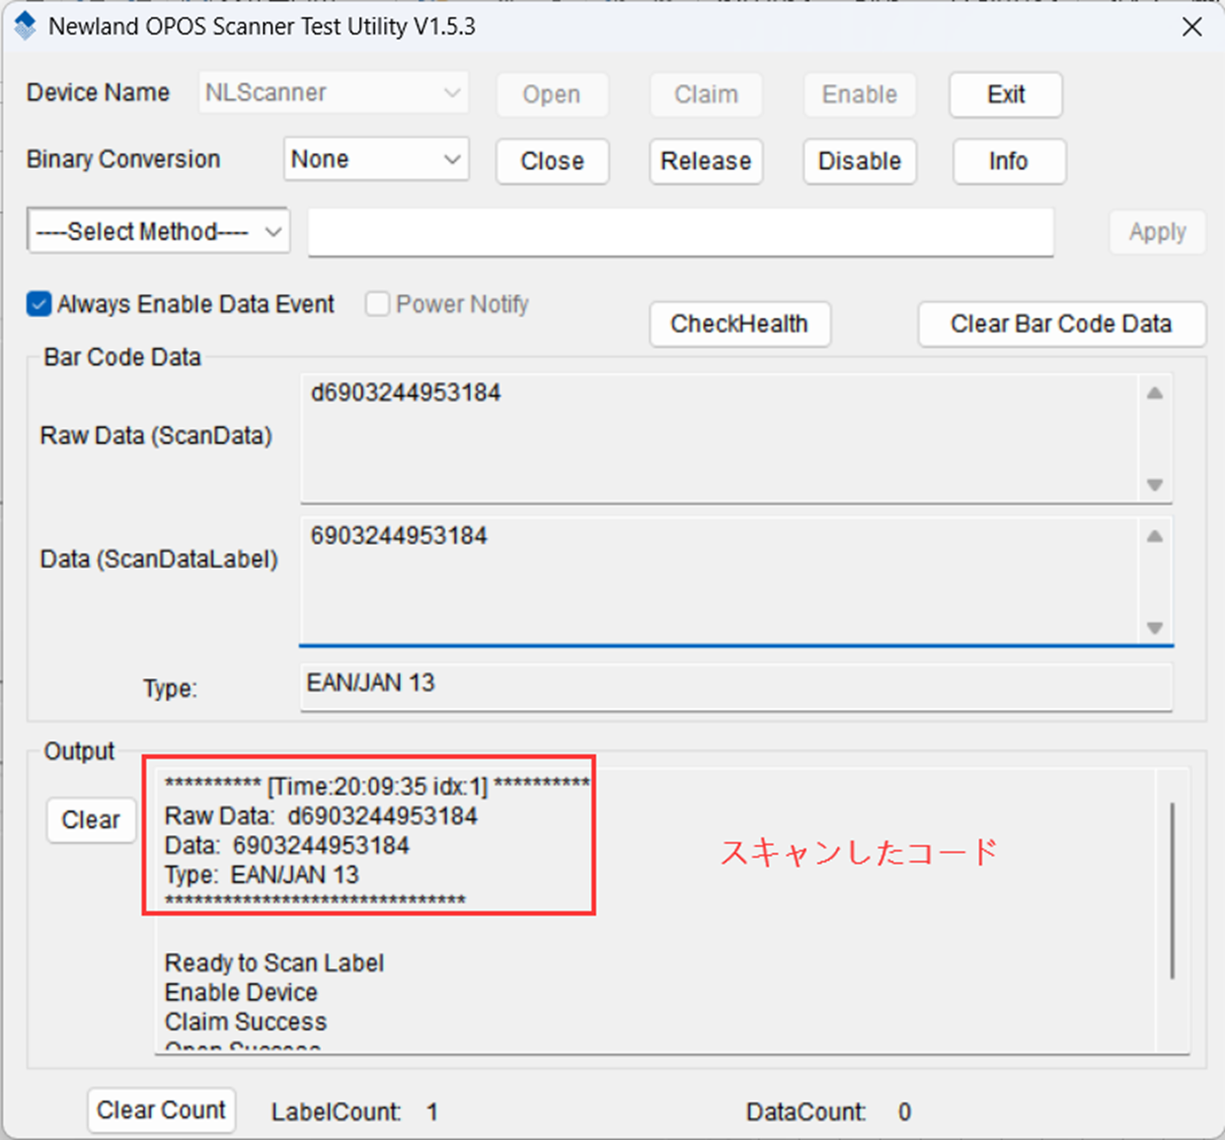This screenshot has height=1140, width=1225.
Task: Click the method parameter input field
Action: [x=680, y=232]
